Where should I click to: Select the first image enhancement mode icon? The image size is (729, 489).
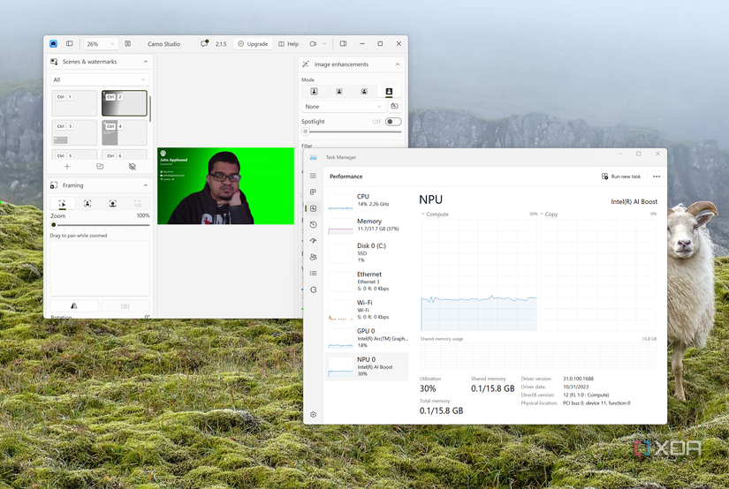tap(314, 92)
